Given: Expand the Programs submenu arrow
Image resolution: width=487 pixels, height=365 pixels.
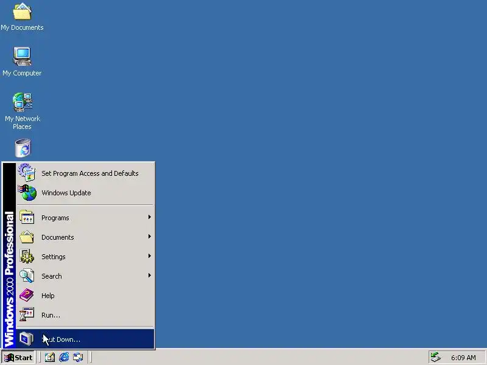Looking at the screenshot, I should pyautogui.click(x=149, y=217).
